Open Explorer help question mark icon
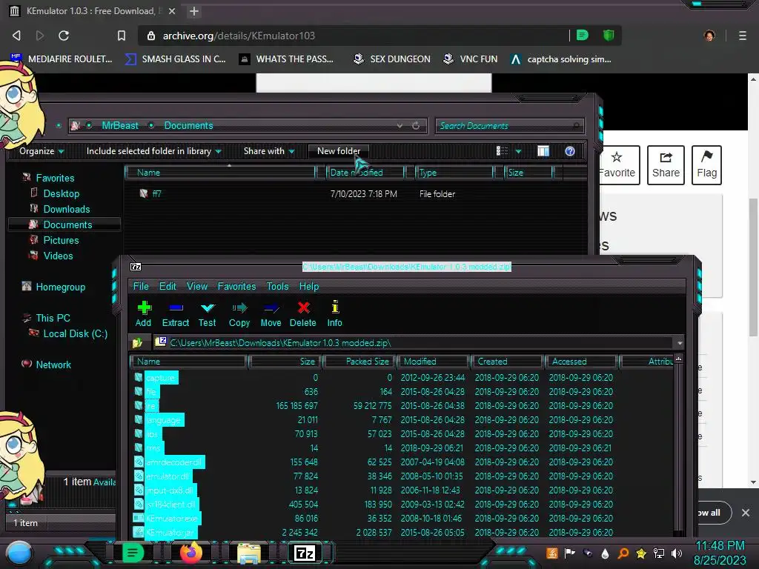The image size is (759, 569). coord(570,151)
